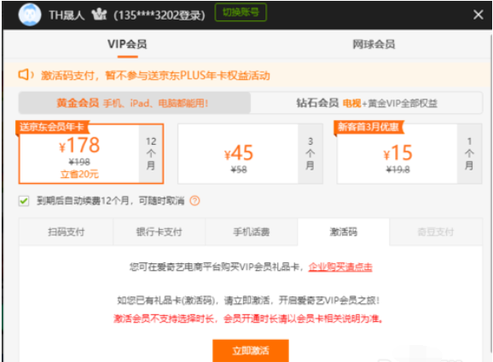Click the strikethrough ¥19.8 original price
This screenshot has width=493, height=362.
click(x=398, y=170)
